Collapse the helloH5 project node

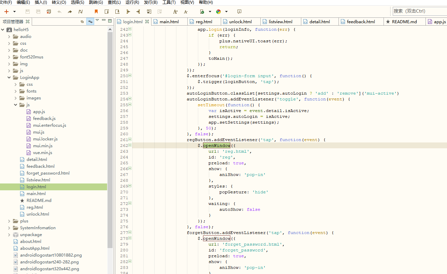click(3, 30)
